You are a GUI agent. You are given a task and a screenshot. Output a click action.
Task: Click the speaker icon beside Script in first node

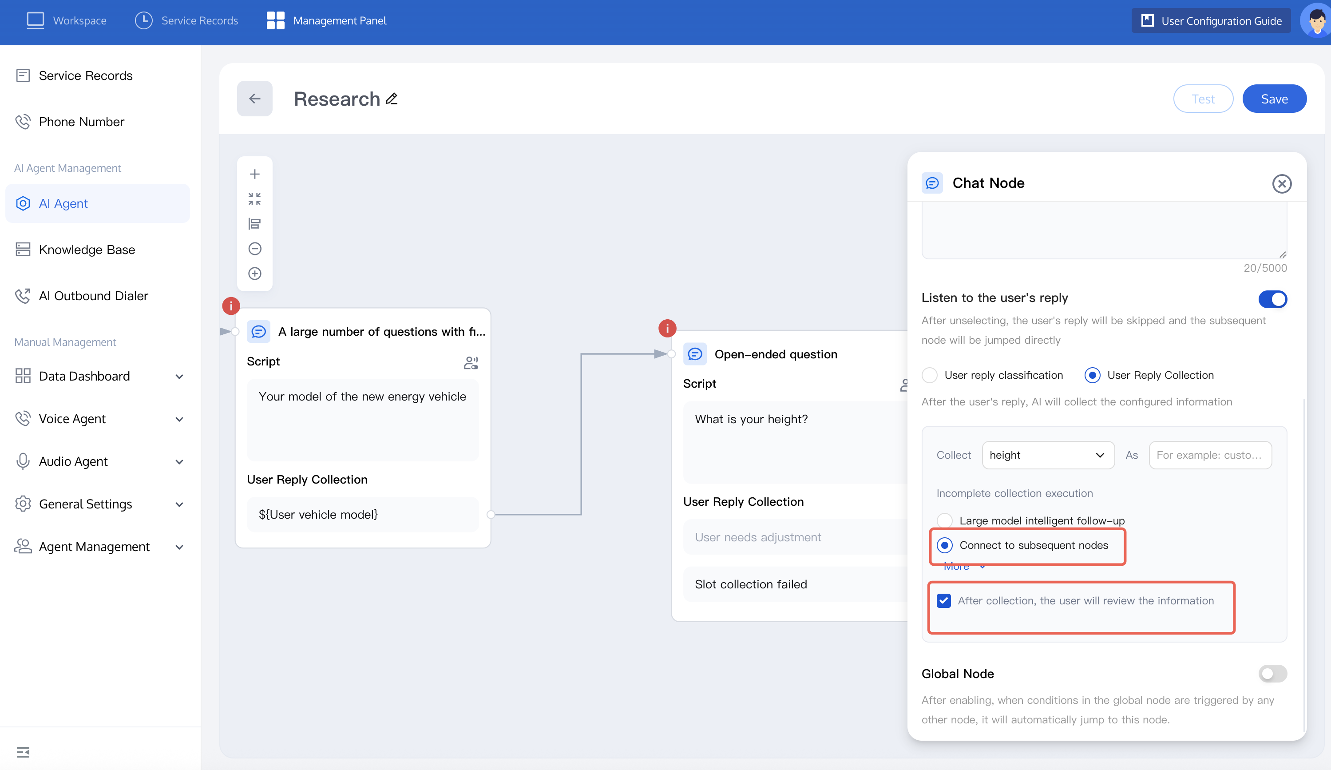tap(471, 362)
